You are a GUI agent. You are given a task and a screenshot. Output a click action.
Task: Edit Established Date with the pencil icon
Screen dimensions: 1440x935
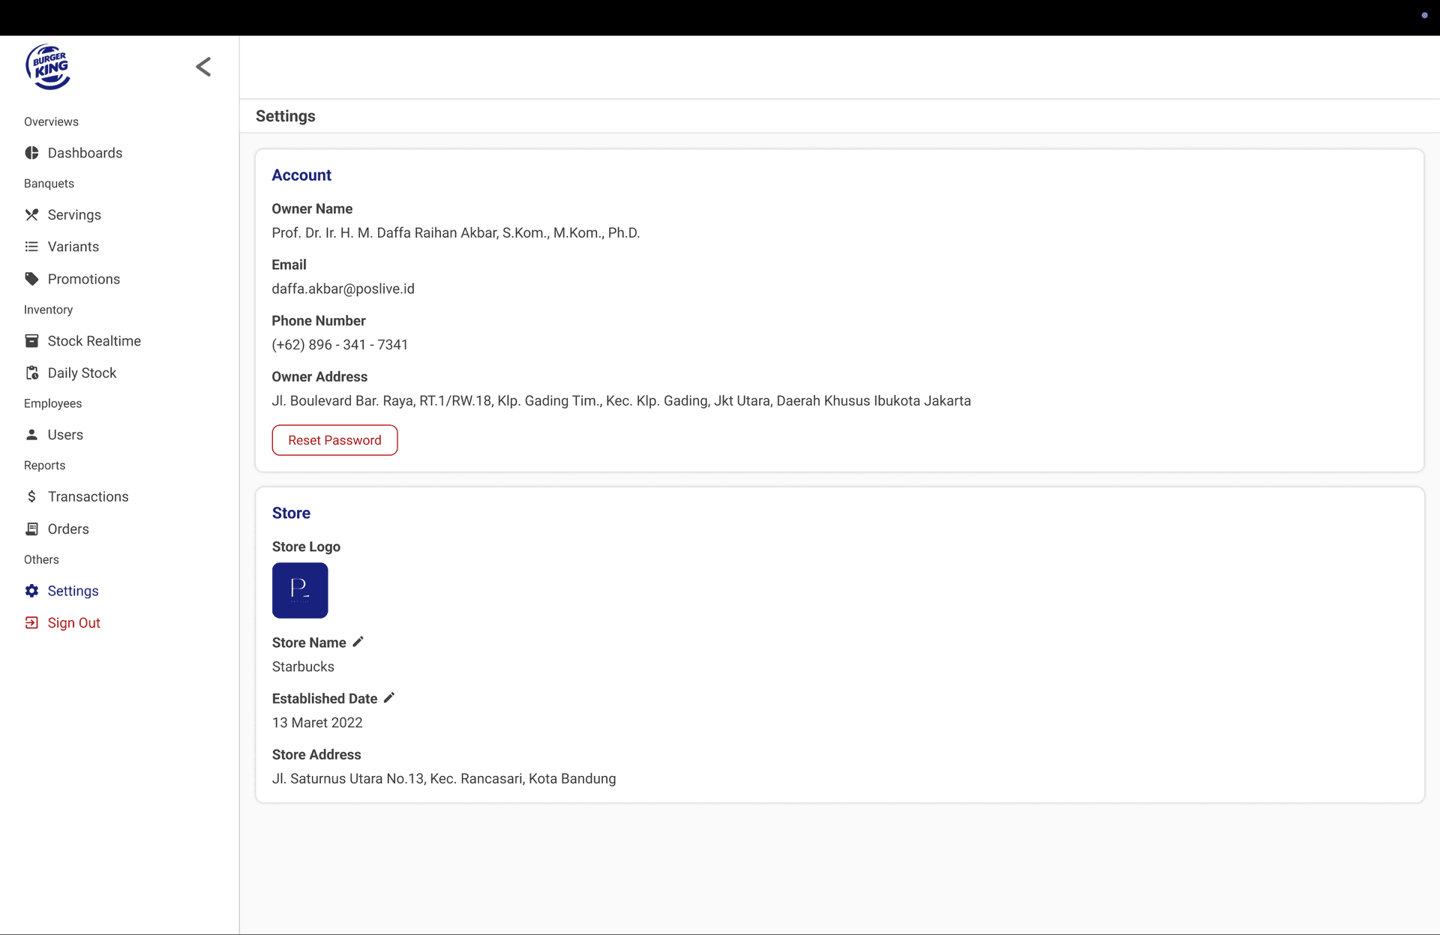[389, 698]
